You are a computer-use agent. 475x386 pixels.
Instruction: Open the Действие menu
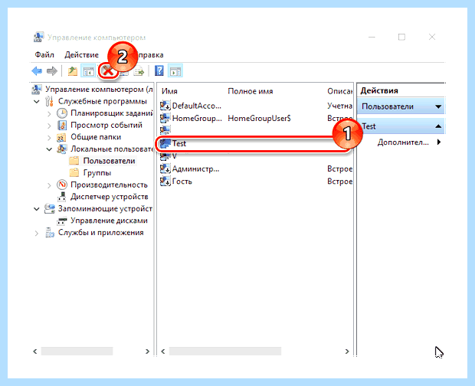(x=81, y=55)
